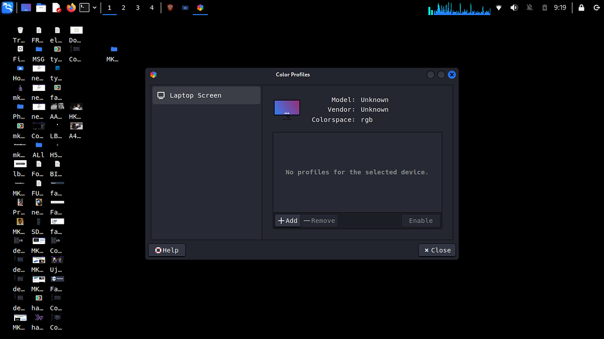Expand the terminal launcher dropdown arrow

tap(95, 8)
